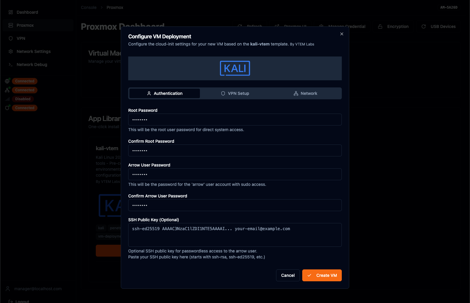Click the Connected badge beside the shield icon
Image resolution: width=470 pixels, height=303 pixels.
25,108
